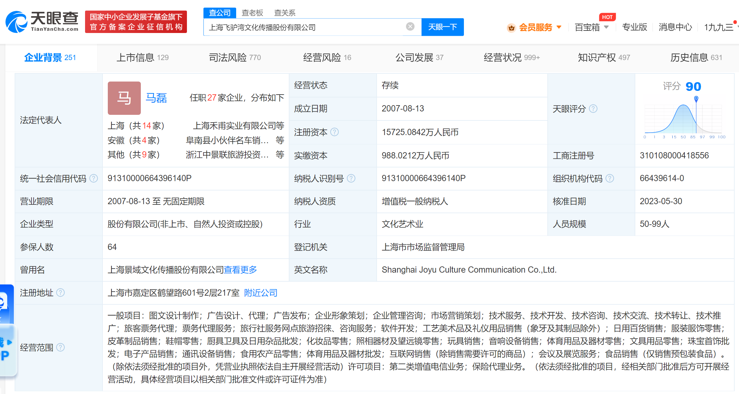This screenshot has width=739, height=394.
Task: Click the crown icon next to 会员服务
Action: [511, 27]
